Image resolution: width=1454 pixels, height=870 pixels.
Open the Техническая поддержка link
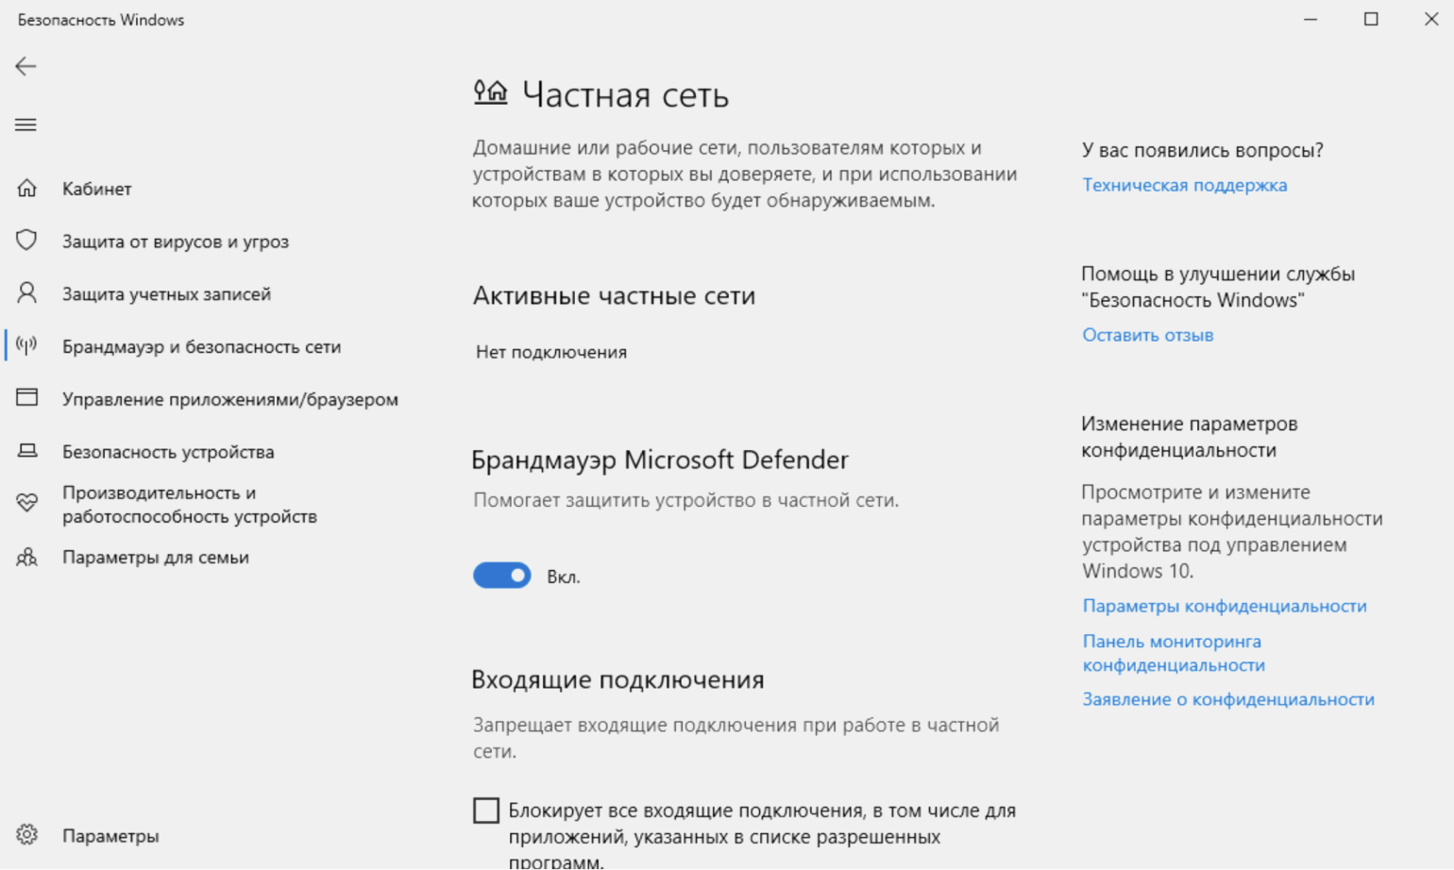click(1184, 185)
